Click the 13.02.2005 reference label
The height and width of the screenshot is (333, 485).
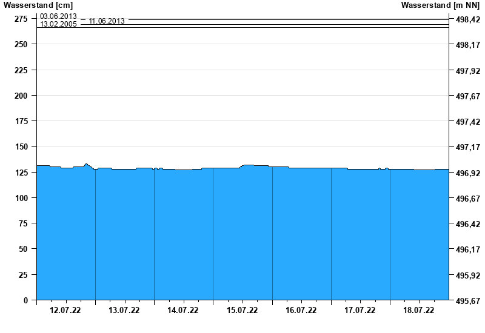[58, 24]
